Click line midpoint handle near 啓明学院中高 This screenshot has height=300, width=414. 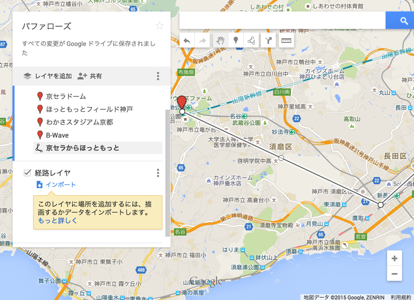pyautogui.click(x=281, y=158)
